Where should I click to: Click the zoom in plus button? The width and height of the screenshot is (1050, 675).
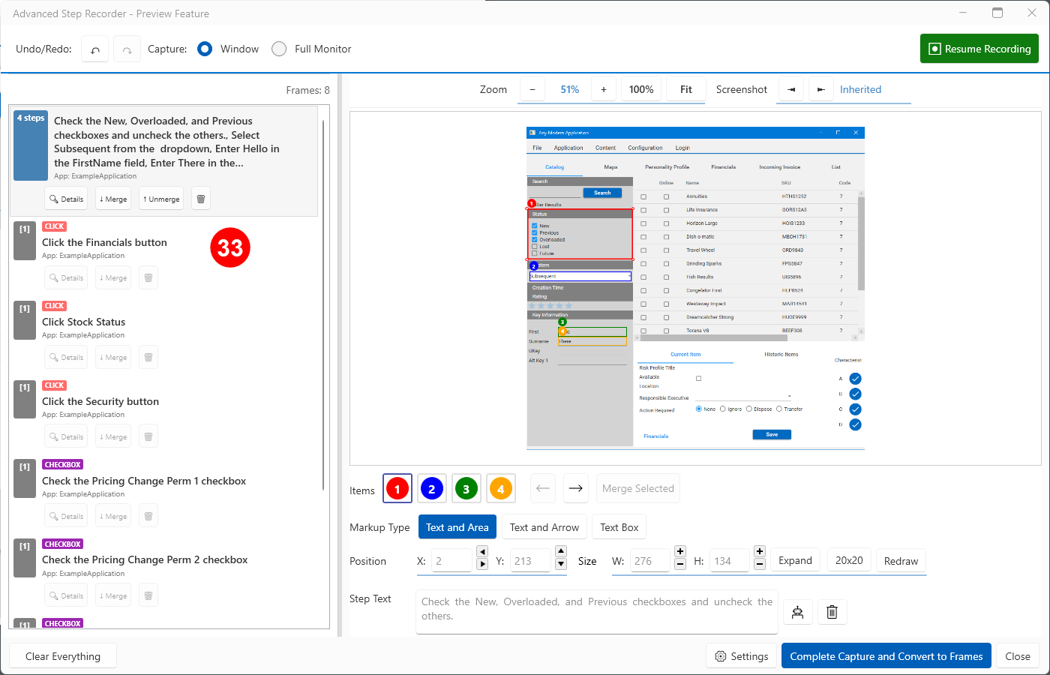pyautogui.click(x=603, y=89)
